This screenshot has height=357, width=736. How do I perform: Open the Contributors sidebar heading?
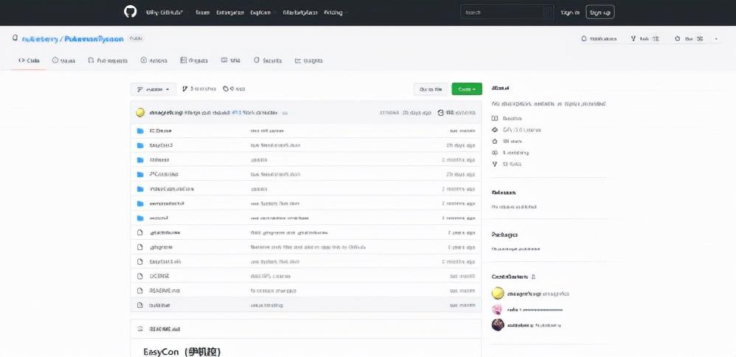point(510,277)
